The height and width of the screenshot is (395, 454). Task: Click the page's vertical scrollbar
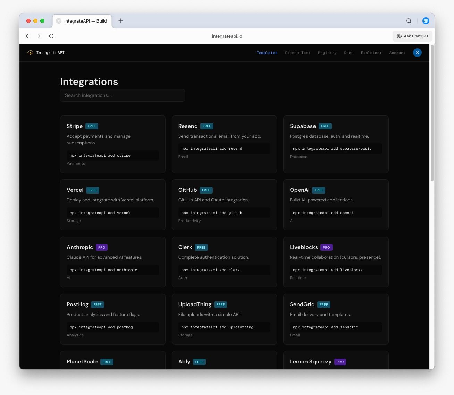tap(432, 113)
